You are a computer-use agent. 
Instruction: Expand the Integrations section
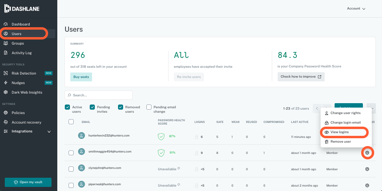click(x=49, y=131)
